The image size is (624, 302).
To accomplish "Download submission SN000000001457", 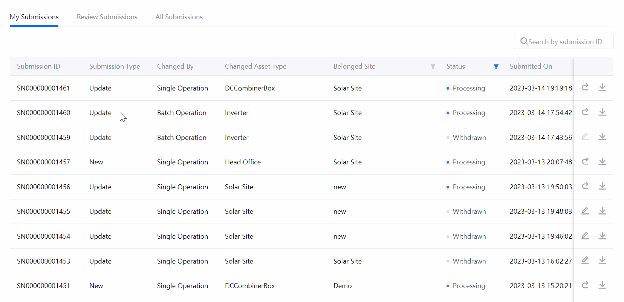I will point(602,162).
